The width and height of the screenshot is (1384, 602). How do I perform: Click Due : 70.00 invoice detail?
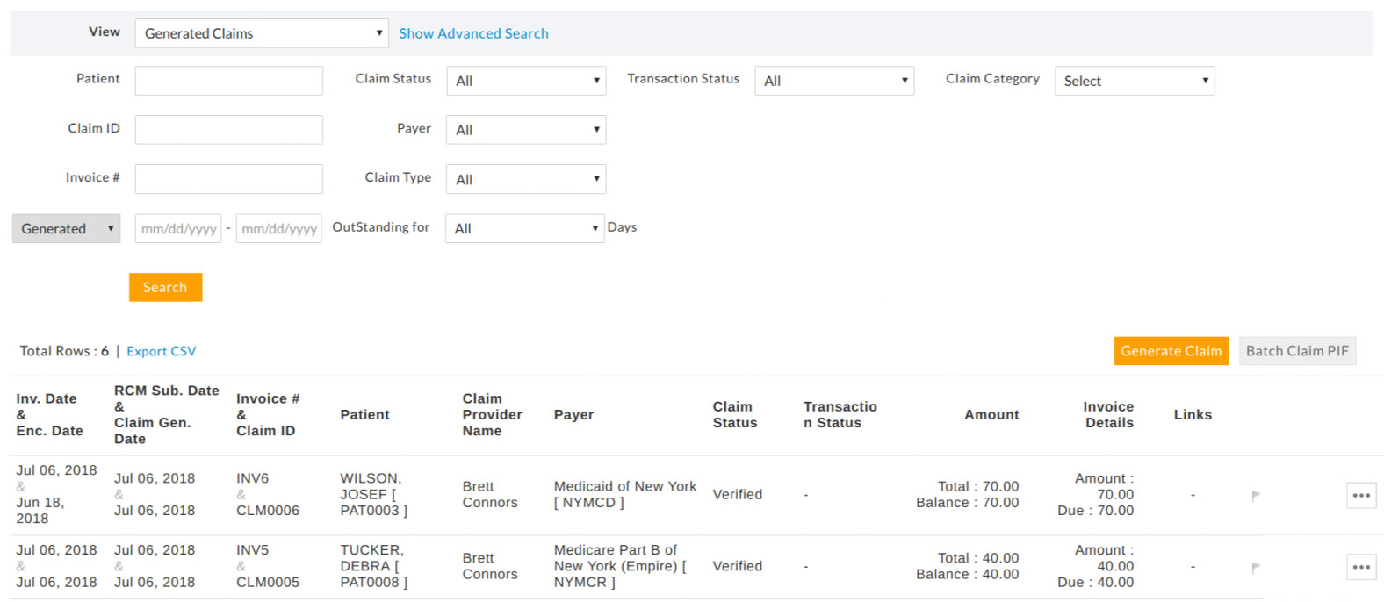point(1096,511)
